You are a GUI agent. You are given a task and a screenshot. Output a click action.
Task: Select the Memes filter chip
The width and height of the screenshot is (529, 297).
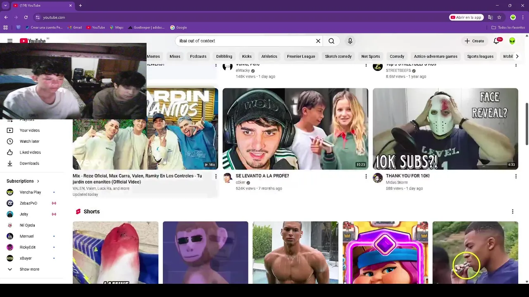coord(153,57)
